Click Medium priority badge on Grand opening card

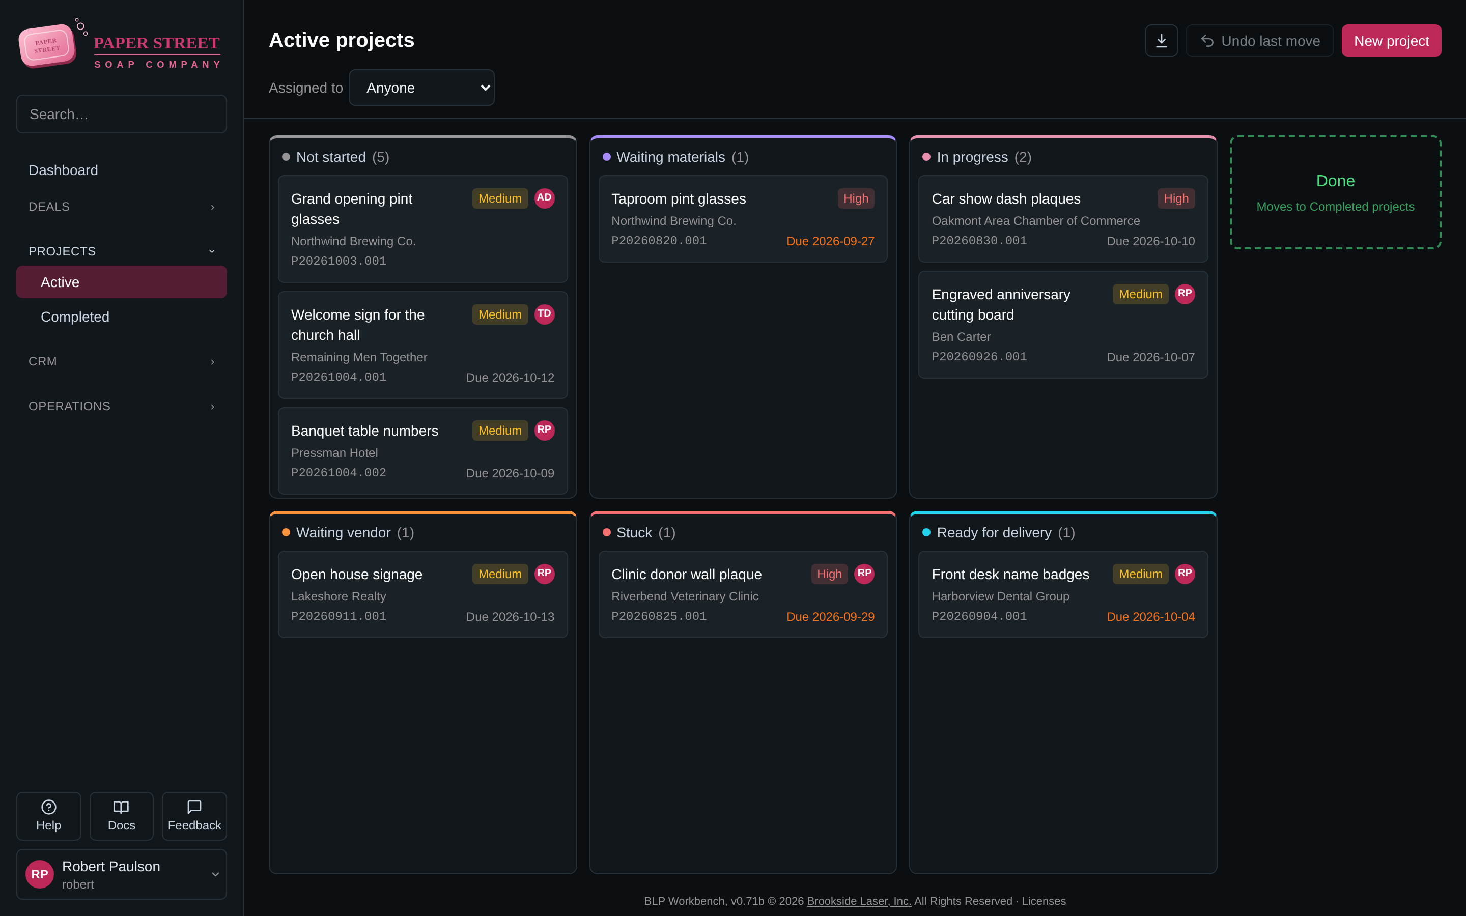500,198
